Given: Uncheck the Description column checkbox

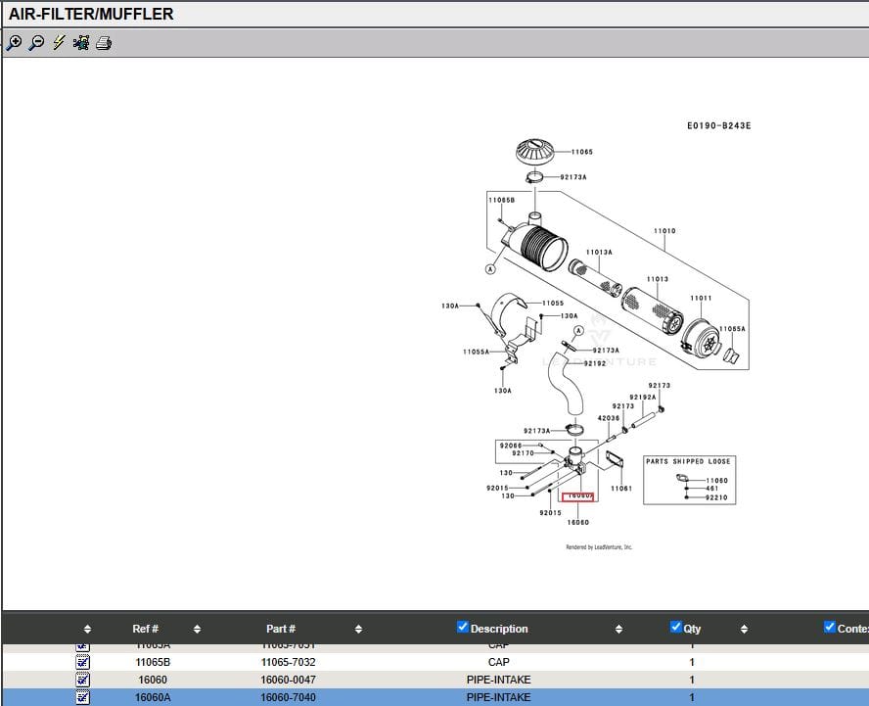Looking at the screenshot, I should tap(463, 628).
